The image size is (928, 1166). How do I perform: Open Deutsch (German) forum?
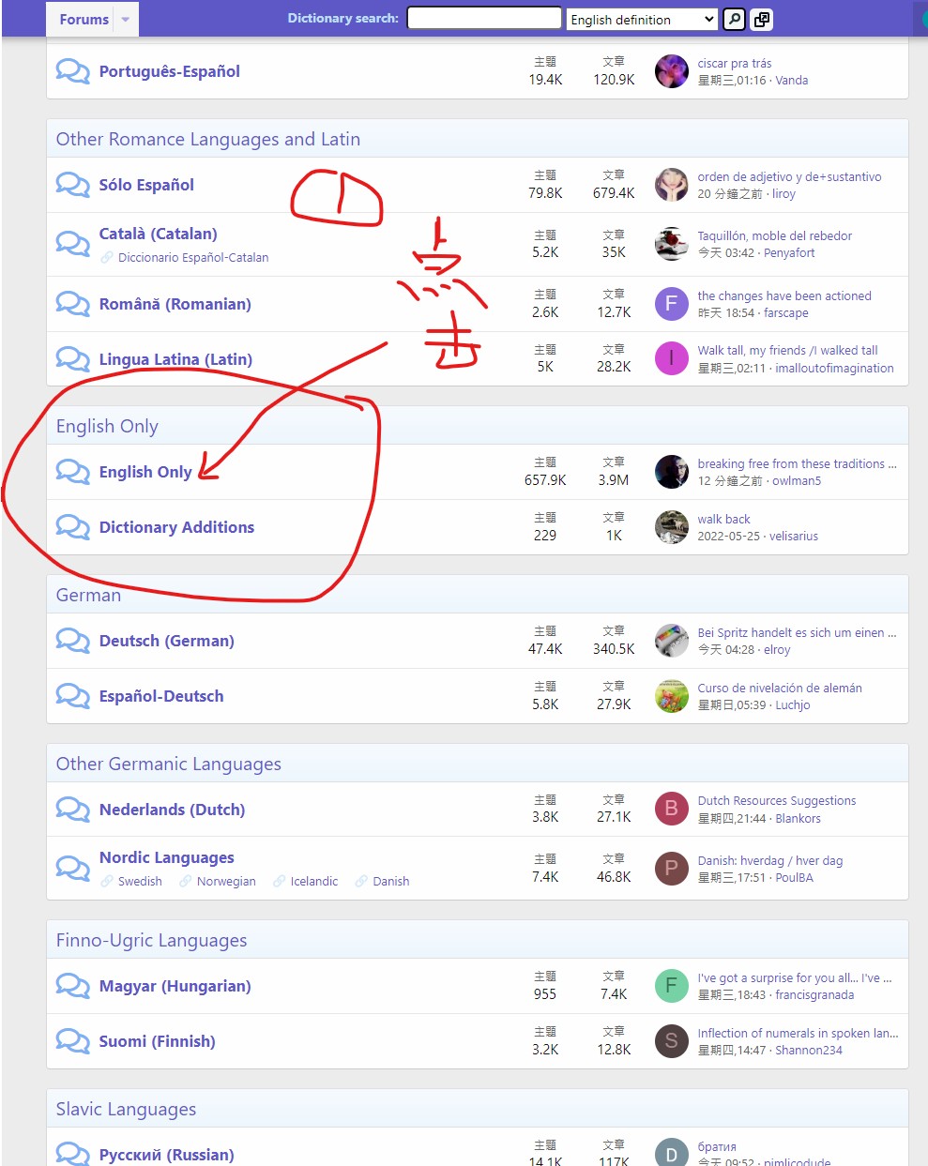coord(167,641)
